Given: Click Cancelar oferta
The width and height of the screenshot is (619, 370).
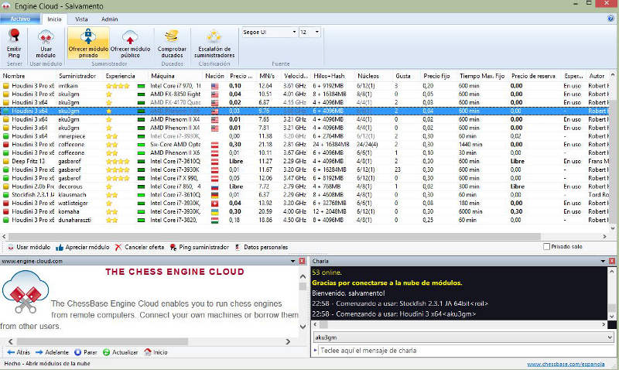Looking at the screenshot, I should coord(139,247).
